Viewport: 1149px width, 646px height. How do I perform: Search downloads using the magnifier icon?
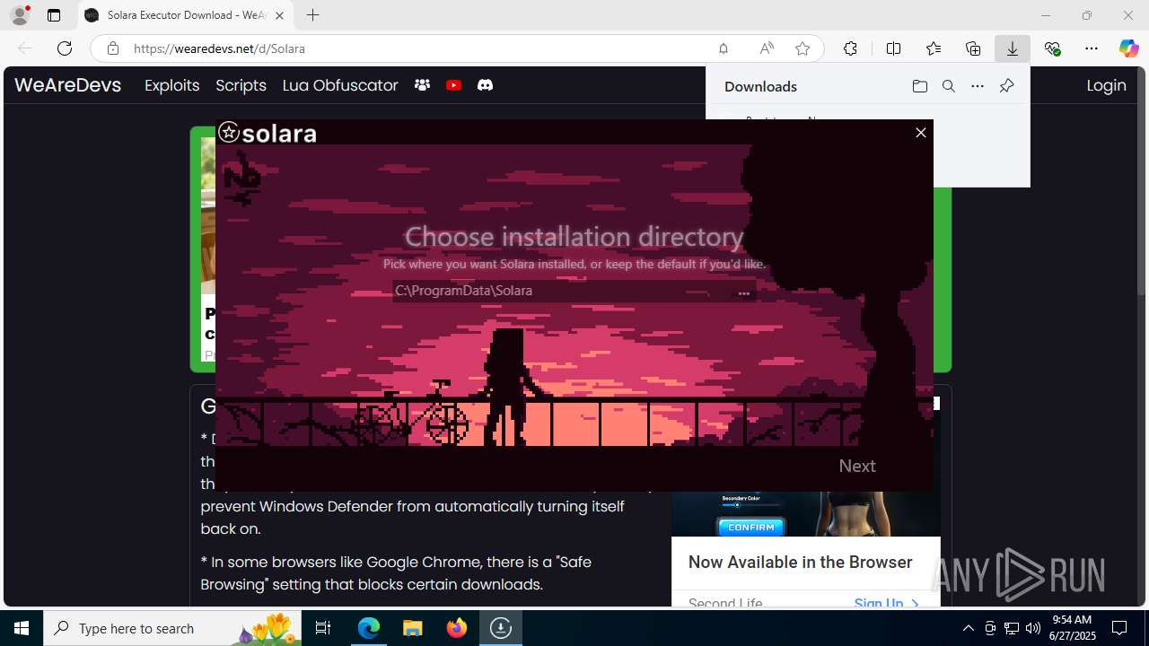pyautogui.click(x=948, y=86)
